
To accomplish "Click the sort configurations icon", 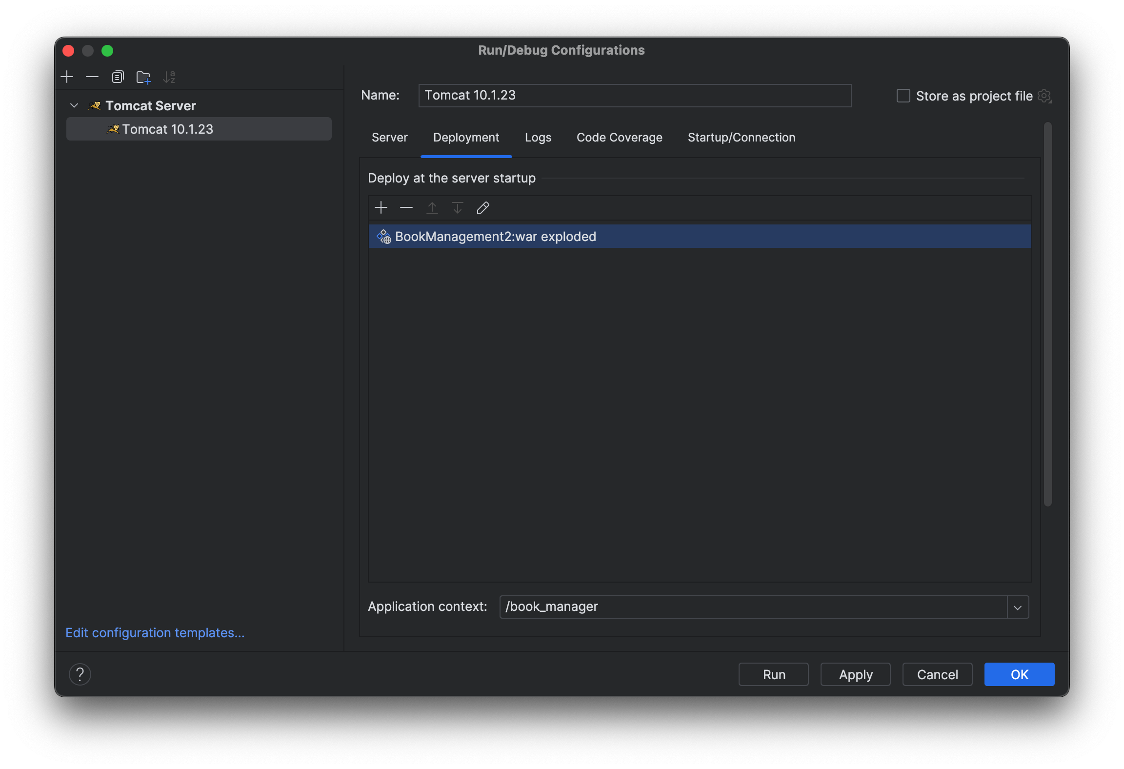I will click(x=169, y=77).
